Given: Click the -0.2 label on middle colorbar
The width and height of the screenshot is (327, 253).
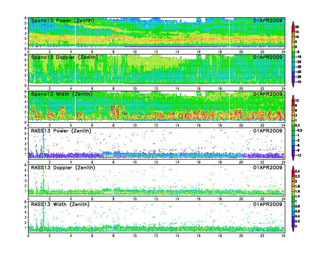Looking at the screenshot, I should tap(299, 130).
